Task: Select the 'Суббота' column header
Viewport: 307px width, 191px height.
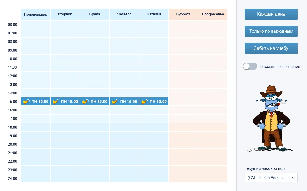Action: click(183, 14)
